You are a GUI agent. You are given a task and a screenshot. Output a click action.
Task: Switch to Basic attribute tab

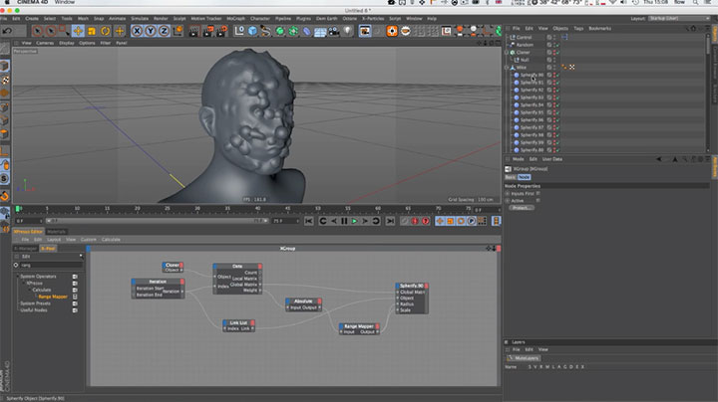511,177
